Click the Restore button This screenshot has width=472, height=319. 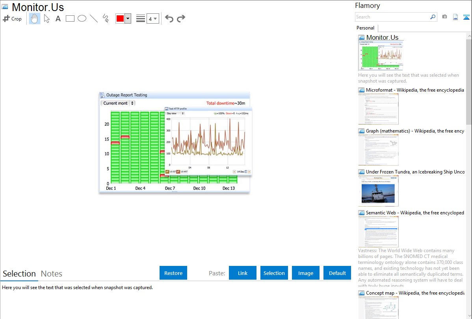click(x=173, y=273)
